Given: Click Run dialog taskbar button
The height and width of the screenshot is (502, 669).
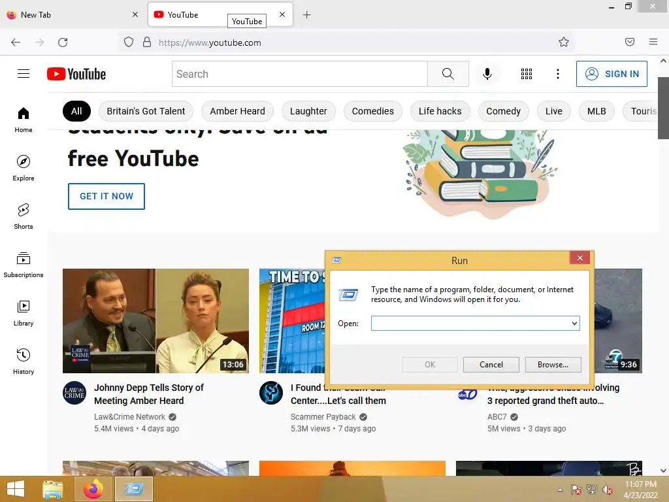Looking at the screenshot, I should [x=133, y=489].
